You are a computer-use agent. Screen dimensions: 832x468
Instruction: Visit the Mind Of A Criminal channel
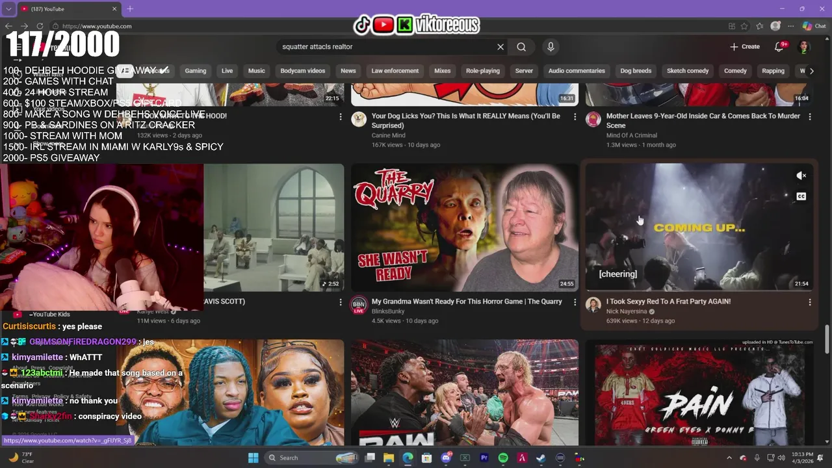click(x=633, y=135)
